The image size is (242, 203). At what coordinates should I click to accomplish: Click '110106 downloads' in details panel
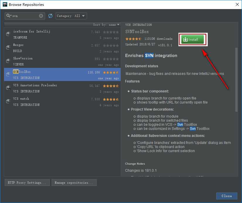(158, 39)
